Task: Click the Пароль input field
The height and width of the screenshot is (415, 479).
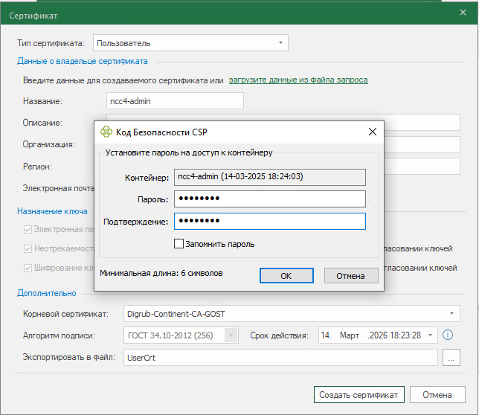Action: [270, 199]
